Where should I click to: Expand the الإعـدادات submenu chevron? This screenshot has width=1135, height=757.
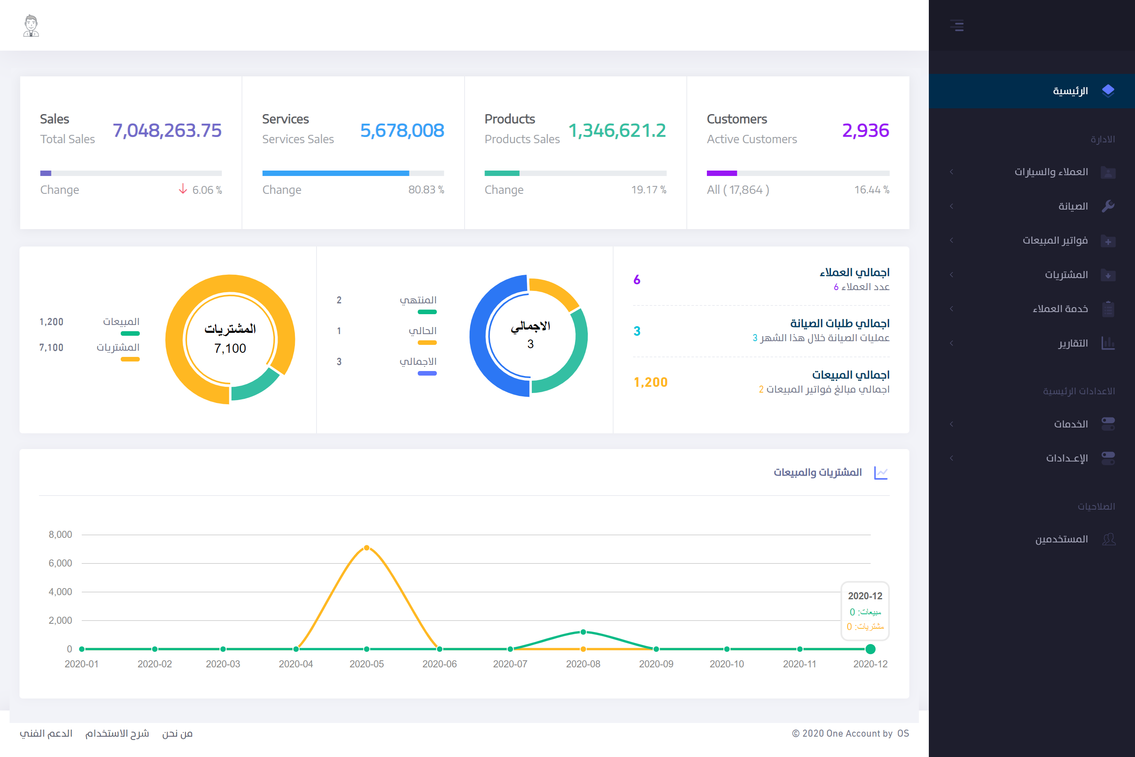pos(951,458)
